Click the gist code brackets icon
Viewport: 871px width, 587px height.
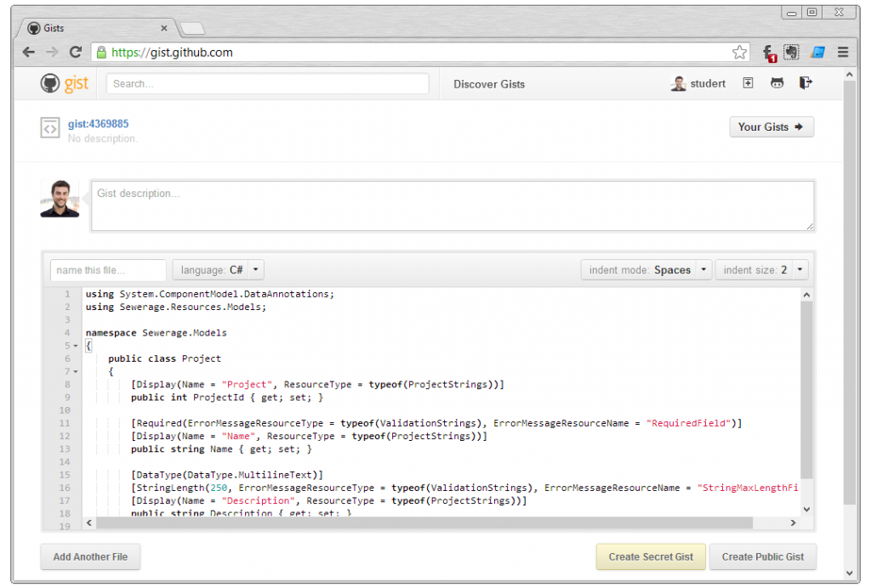pyautogui.click(x=50, y=128)
